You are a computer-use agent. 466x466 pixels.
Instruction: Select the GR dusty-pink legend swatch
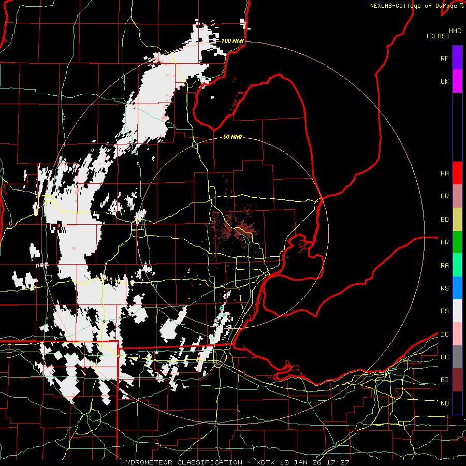point(457,196)
